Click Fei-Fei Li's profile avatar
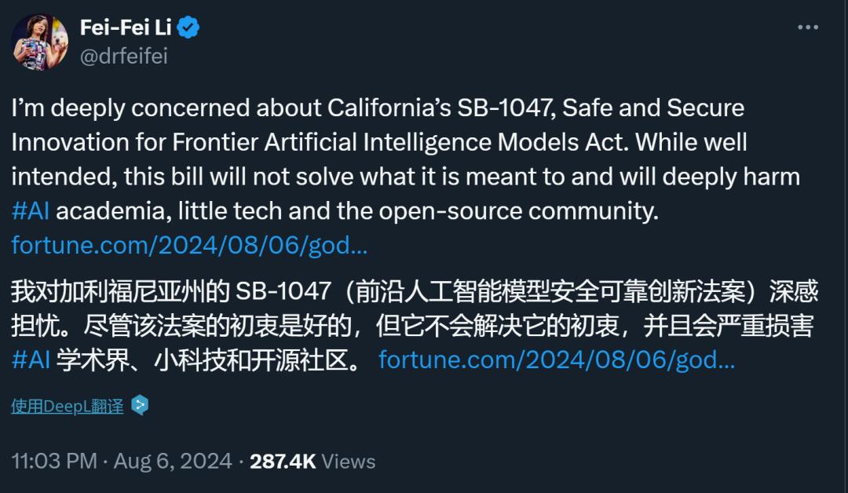Viewport: 848px width, 493px height. click(39, 42)
